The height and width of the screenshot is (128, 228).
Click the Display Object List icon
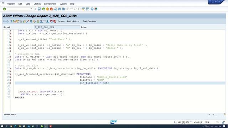click(x=38, y=21)
